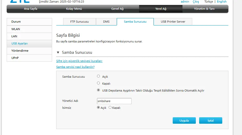
Task: Open password security level rules link
Action: pos(79,61)
